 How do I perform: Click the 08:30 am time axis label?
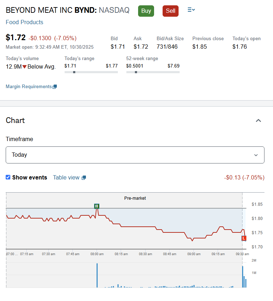tap(146, 254)
